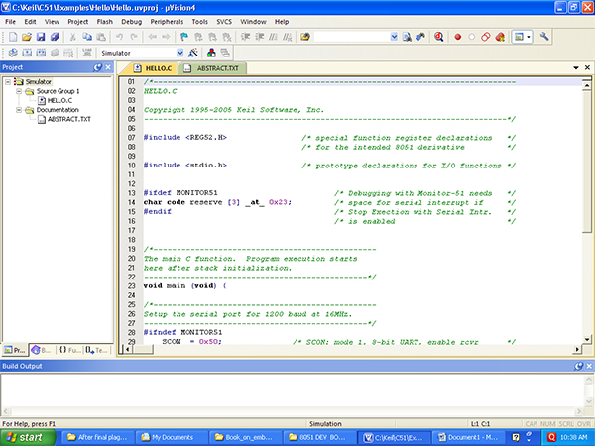Insert a bookmark with the flag icon
This screenshot has height=446, width=595.
184,37
